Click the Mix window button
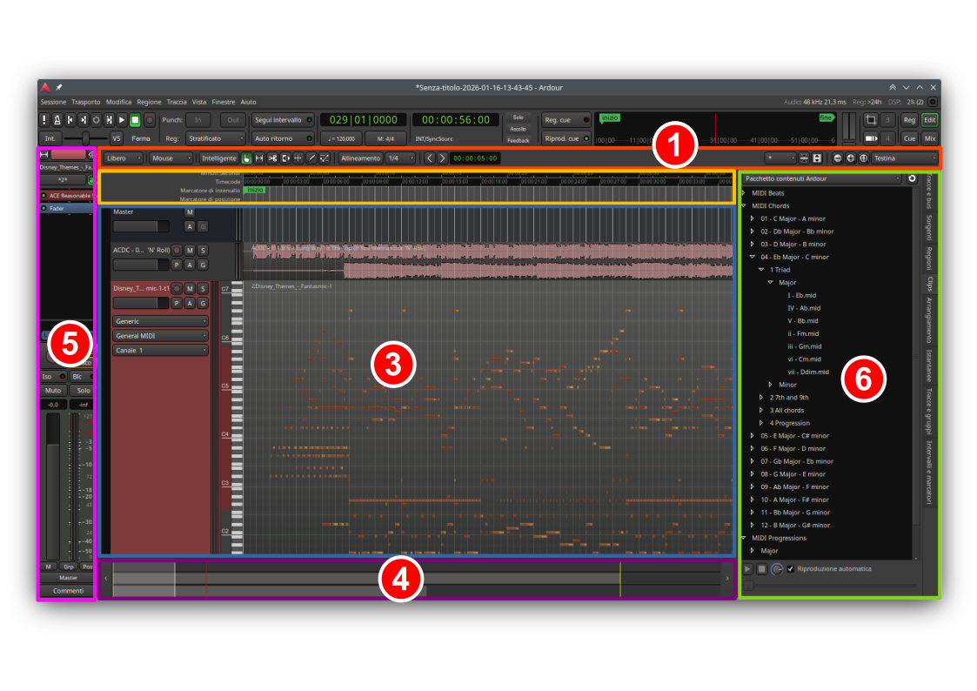Screen dimensions: 977x691 click(x=930, y=138)
